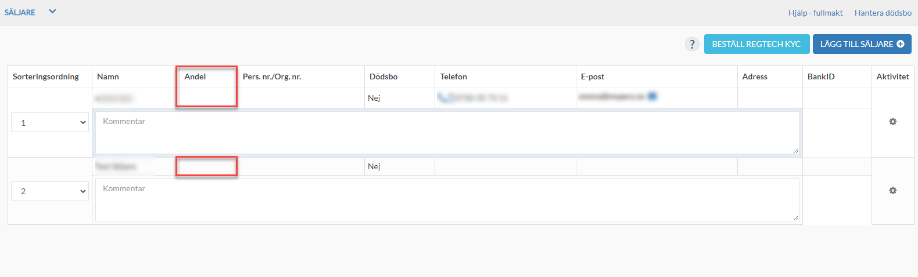918x277 pixels.
Task: Click the BESTÄLL REGTECH KYC button
Action: coord(756,44)
